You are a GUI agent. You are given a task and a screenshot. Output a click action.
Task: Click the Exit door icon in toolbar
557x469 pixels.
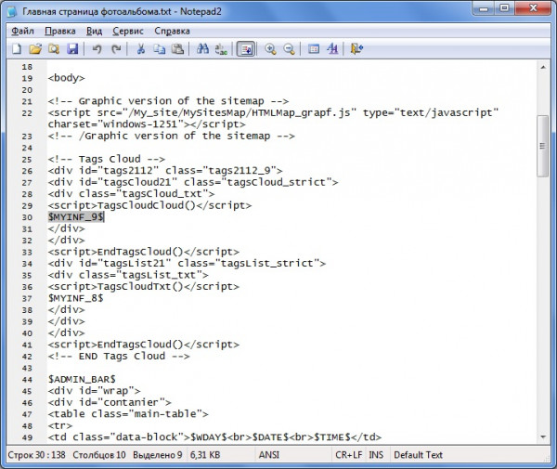tap(356, 48)
